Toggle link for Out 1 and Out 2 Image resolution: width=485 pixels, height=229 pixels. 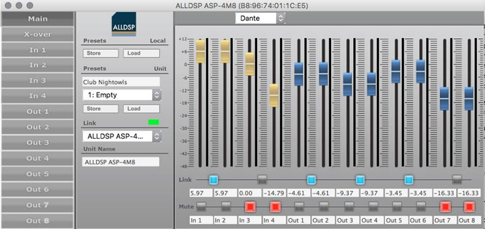pos(312,179)
